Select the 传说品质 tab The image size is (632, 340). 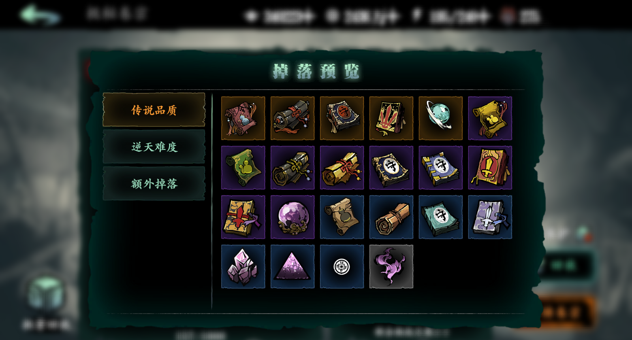point(154,110)
